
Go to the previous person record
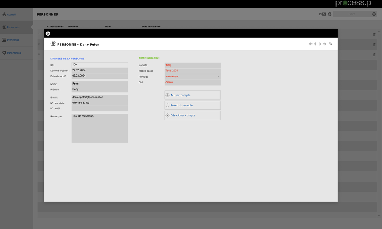tap(315, 44)
